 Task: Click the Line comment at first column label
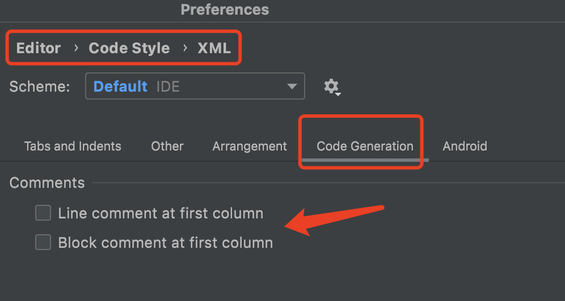click(161, 213)
